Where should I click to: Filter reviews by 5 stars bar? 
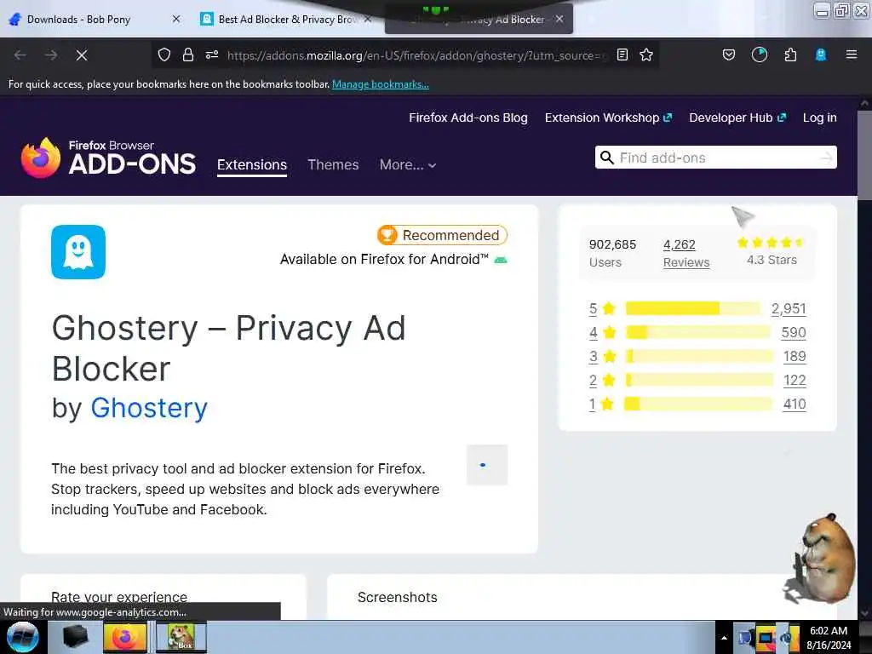[x=693, y=308]
